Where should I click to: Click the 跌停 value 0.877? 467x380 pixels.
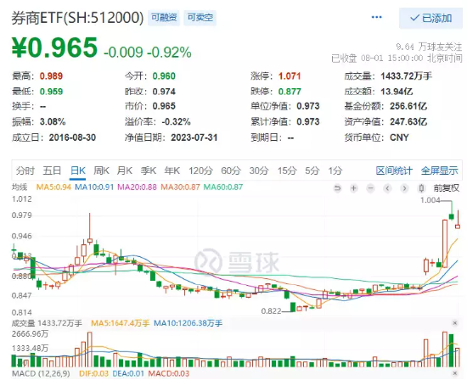point(290,92)
